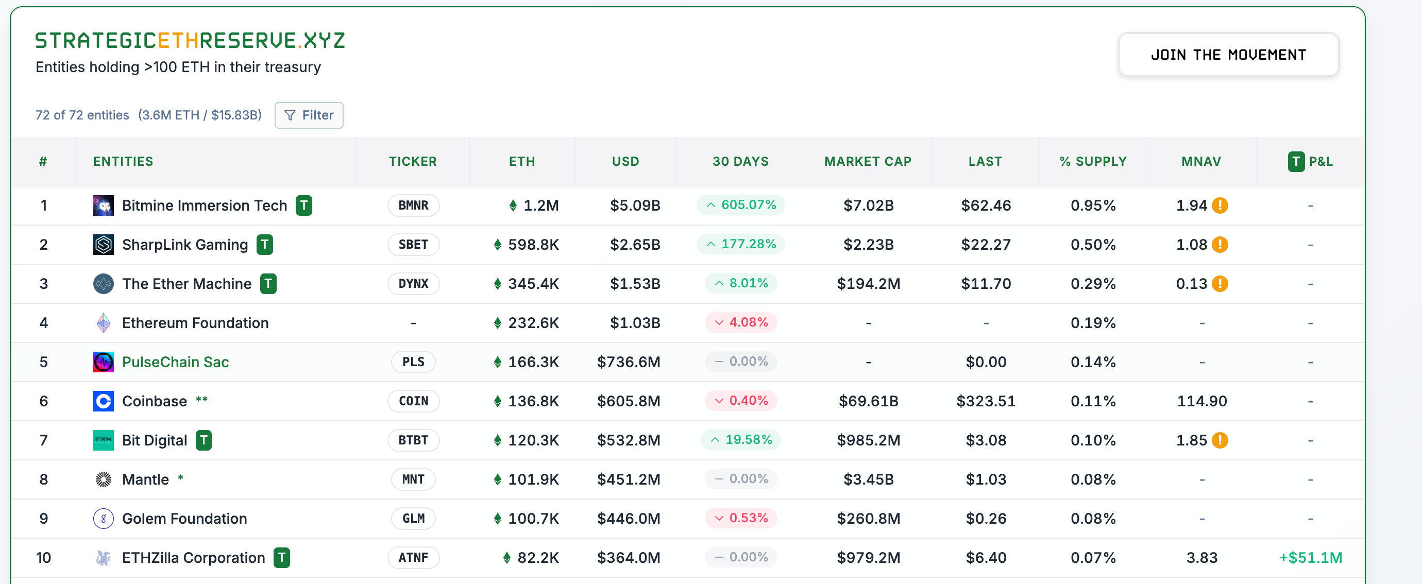Sort by MARKET CAP column header
Screen dimensions: 1422x584
(x=867, y=162)
